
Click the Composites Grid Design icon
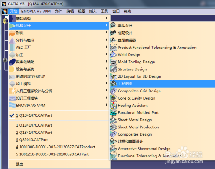point(113,91)
